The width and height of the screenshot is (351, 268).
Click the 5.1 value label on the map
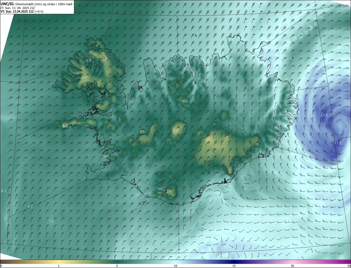tap(269, 85)
